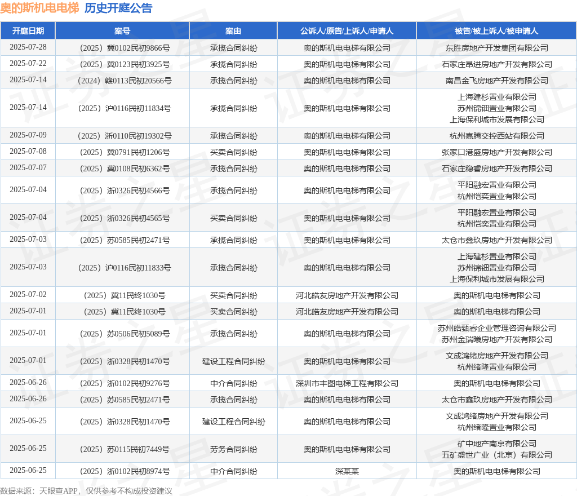Select case number (2025)沪0116民初11833号
This screenshot has width=577, height=496.
click(125, 268)
